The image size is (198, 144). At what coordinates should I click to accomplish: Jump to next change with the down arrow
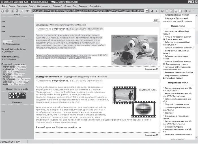(152, 11)
